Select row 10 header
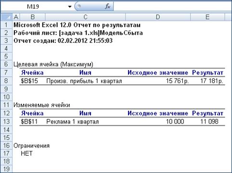This screenshot has width=232, height=173. (6, 97)
